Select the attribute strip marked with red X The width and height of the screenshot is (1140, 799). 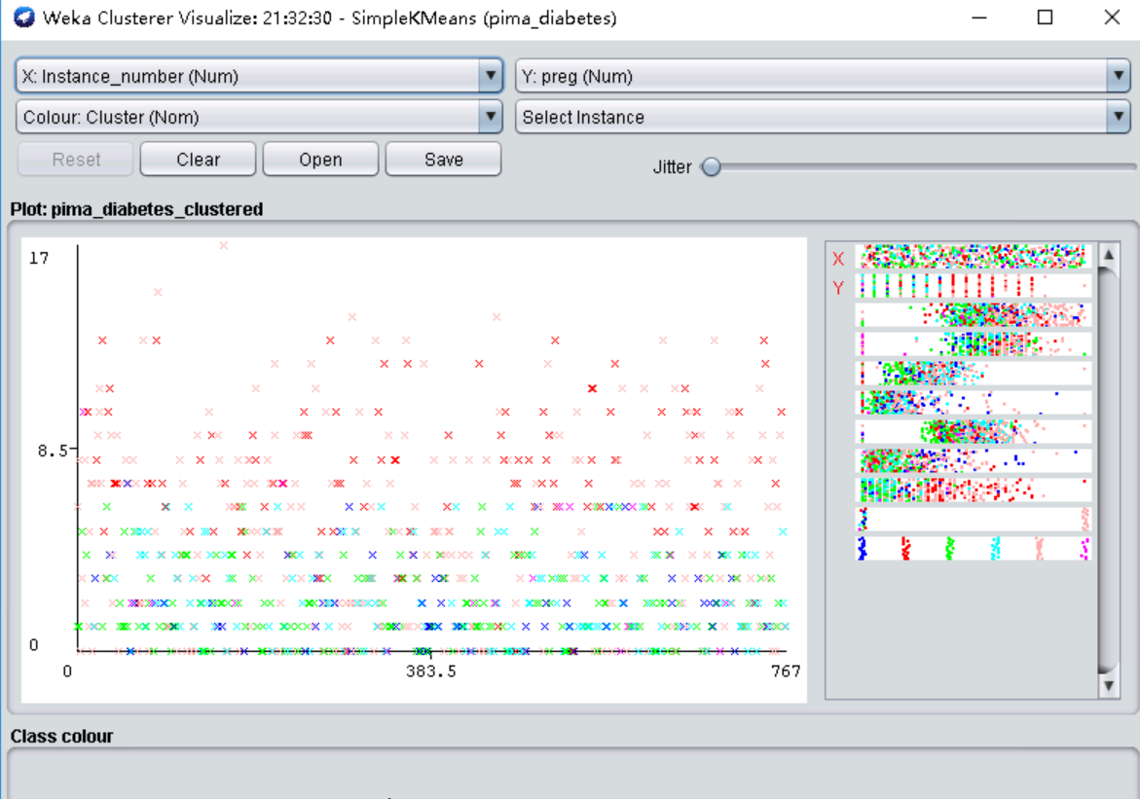(x=972, y=257)
